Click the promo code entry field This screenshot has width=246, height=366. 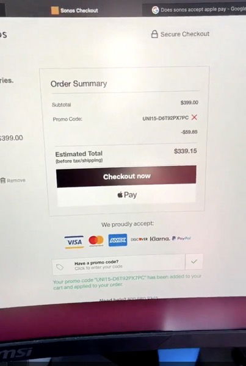click(118, 265)
